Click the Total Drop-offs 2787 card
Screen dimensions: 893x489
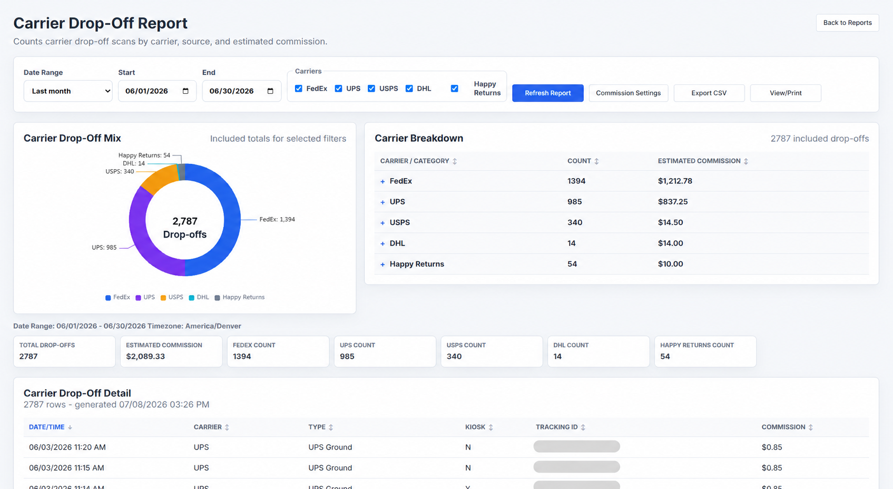click(x=64, y=351)
